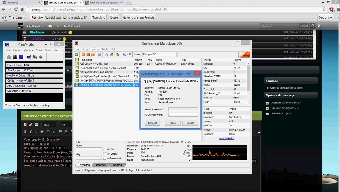Toggle Activer les émoticônes checkbox

pos(268,103)
